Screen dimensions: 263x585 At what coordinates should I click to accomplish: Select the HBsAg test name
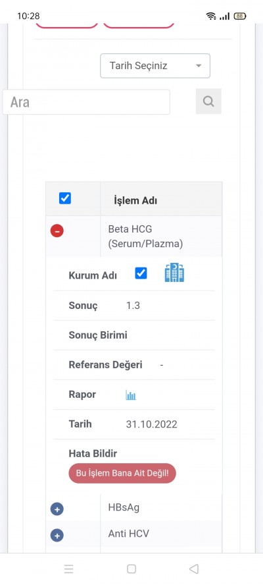124,507
